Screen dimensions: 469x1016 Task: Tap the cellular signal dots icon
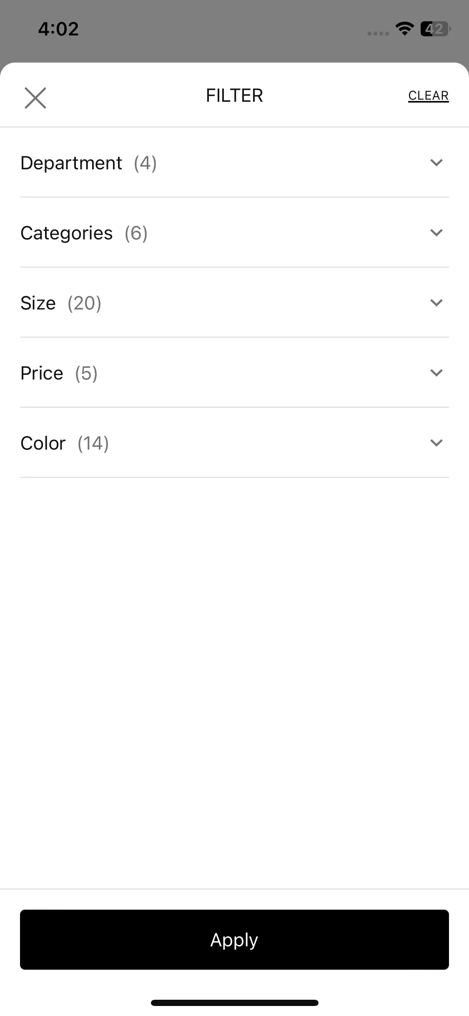pos(378,33)
